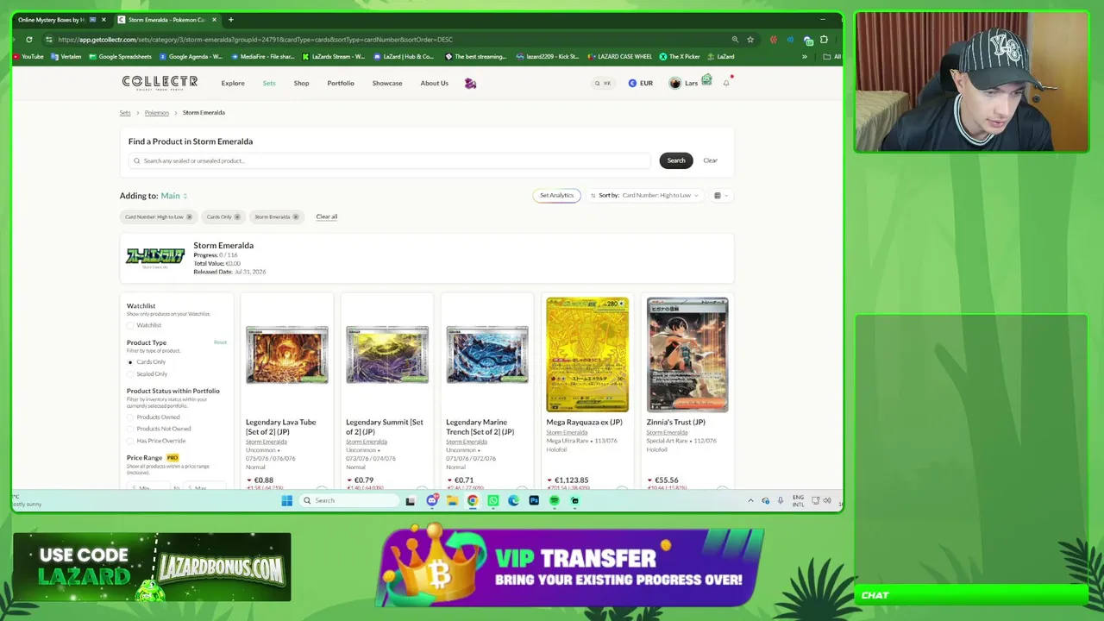Open the Legendary Lava Tube card image

click(286, 354)
